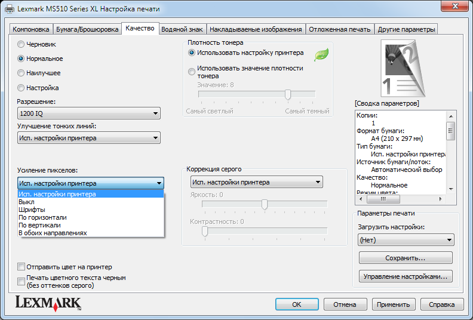The image size is (473, 320).
Task: Click 'Формат бумаги:' in summary list
Action: (x=380, y=131)
